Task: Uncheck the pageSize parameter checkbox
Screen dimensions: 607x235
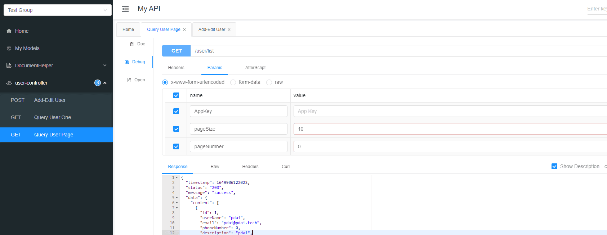Action: pyautogui.click(x=176, y=129)
